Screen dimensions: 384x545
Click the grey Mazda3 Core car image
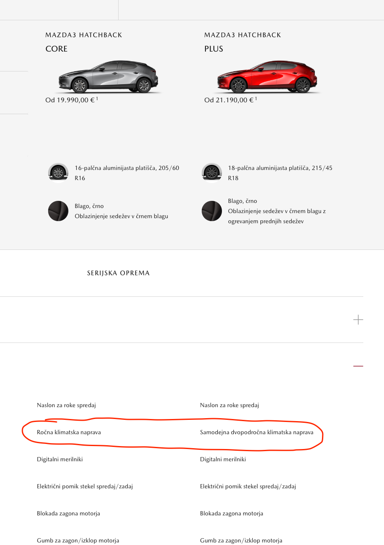(108, 77)
